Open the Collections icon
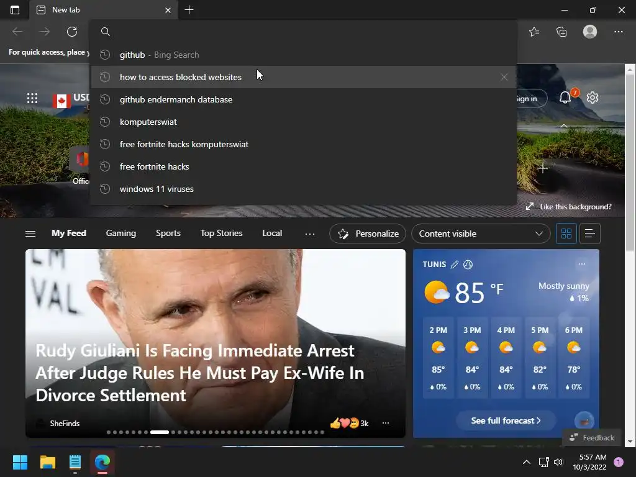Image resolution: width=636 pixels, height=477 pixels. (x=561, y=32)
